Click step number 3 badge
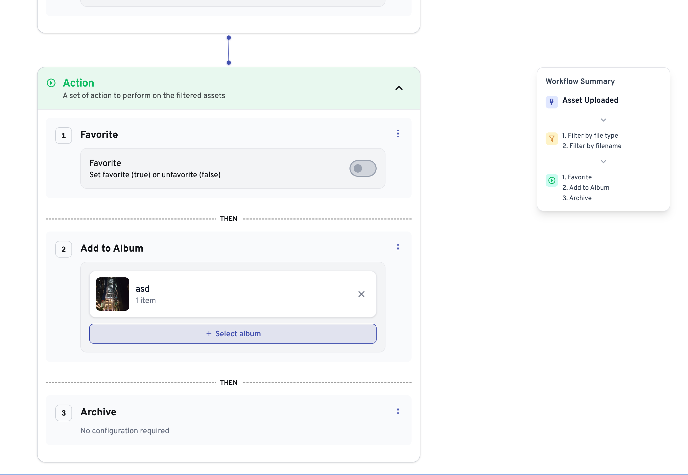The width and height of the screenshot is (688, 475). pyautogui.click(x=63, y=413)
